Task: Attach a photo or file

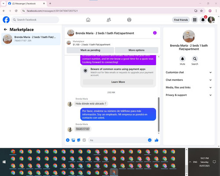Action: pyautogui.click(x=73, y=140)
